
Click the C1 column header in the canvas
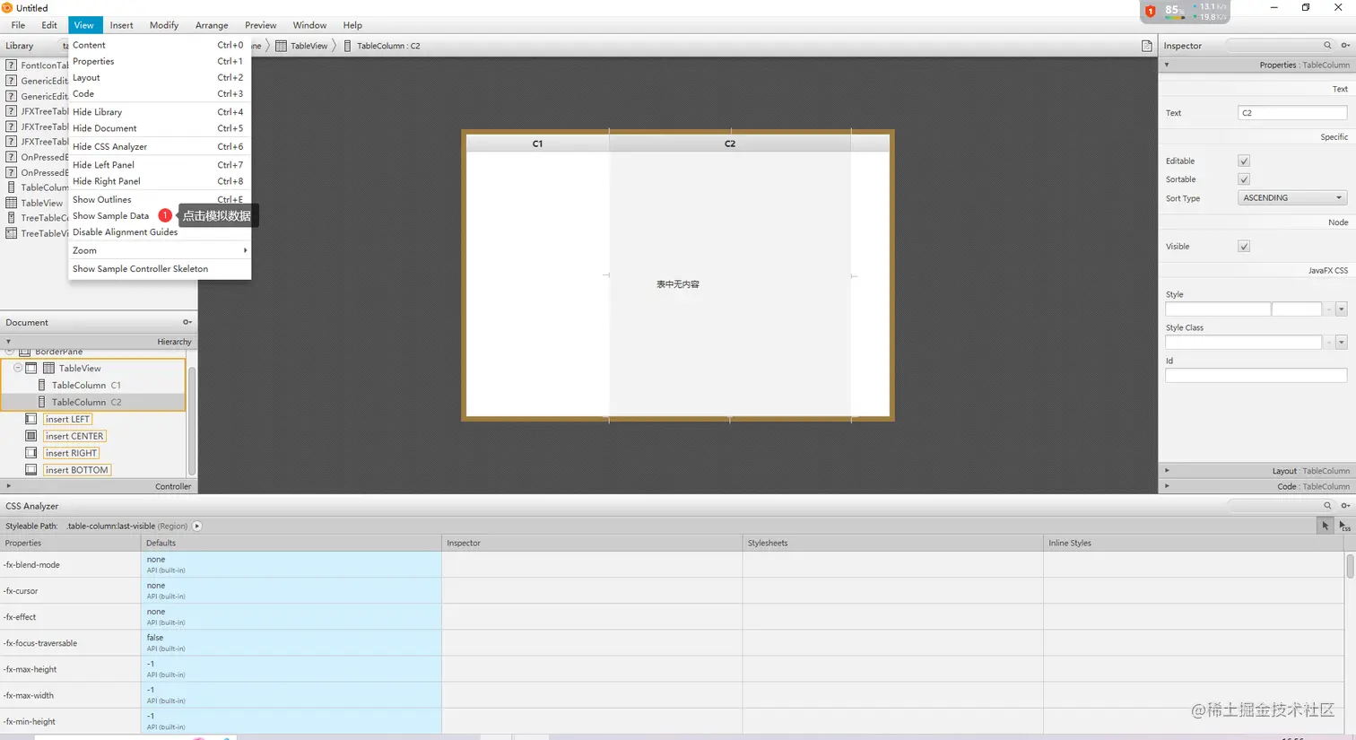point(537,144)
